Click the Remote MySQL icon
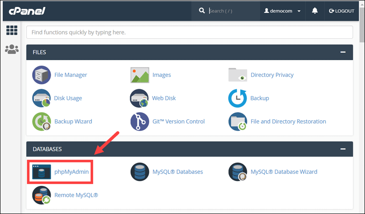Viewport: 365px width, 214px height. point(42,195)
